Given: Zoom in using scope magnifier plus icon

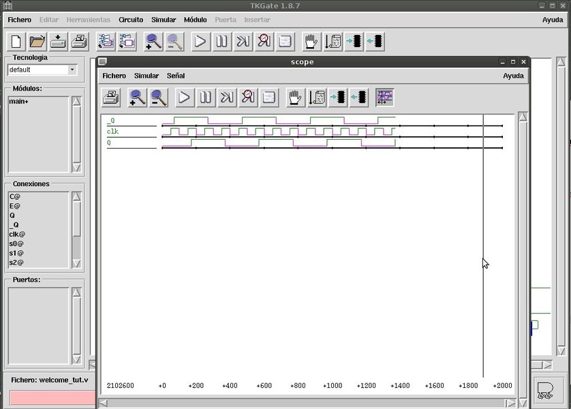Looking at the screenshot, I should click(138, 97).
